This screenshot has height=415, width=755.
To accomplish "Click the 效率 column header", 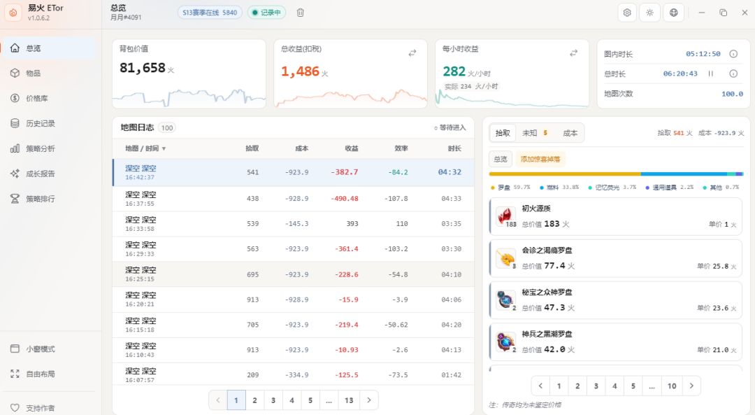I will 401,148.
